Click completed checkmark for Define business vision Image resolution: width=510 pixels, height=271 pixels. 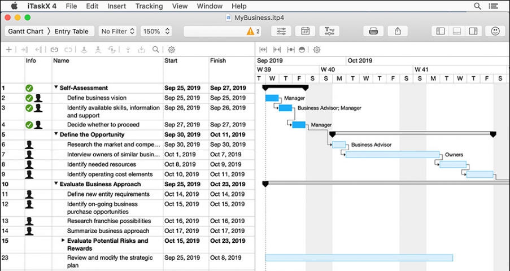29,98
